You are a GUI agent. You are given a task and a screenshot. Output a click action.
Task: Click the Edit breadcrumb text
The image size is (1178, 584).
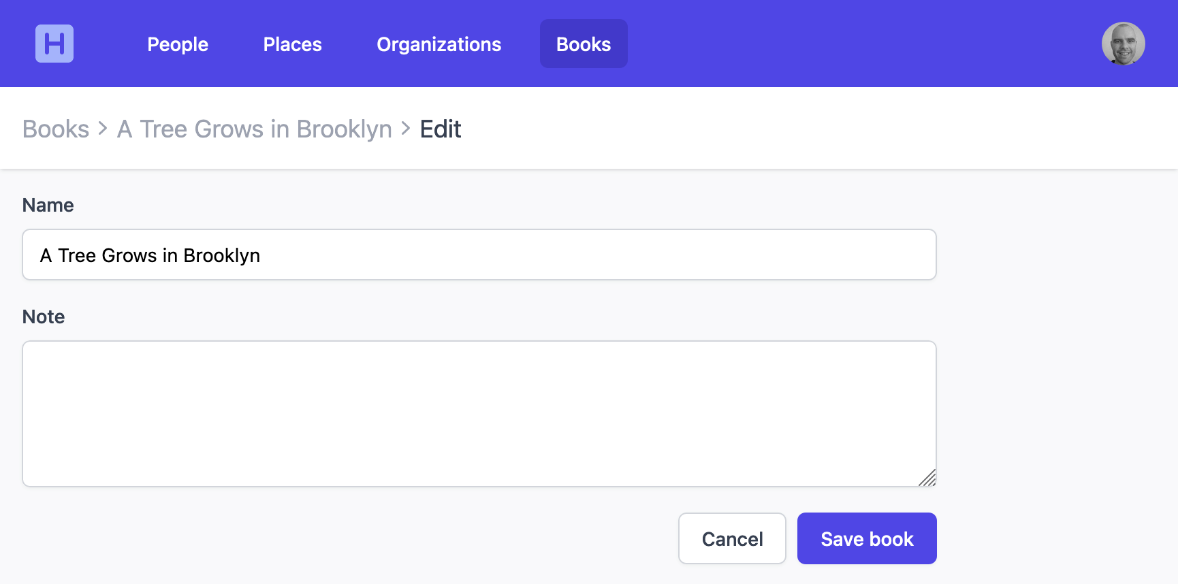tap(441, 129)
